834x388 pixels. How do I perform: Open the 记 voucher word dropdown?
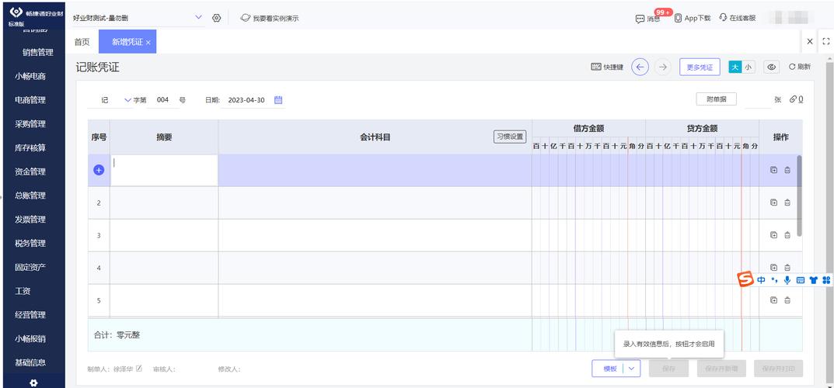(x=127, y=100)
